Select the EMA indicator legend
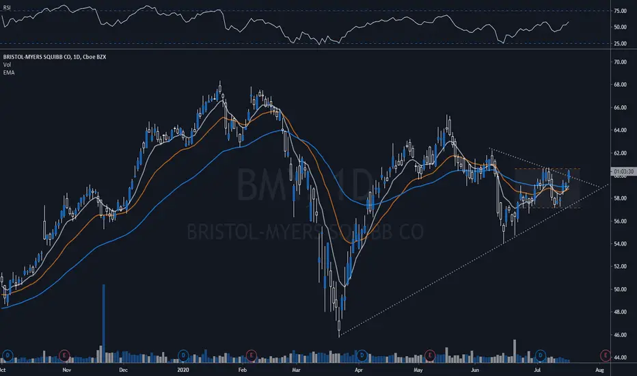The image size is (637, 376). coord(8,72)
